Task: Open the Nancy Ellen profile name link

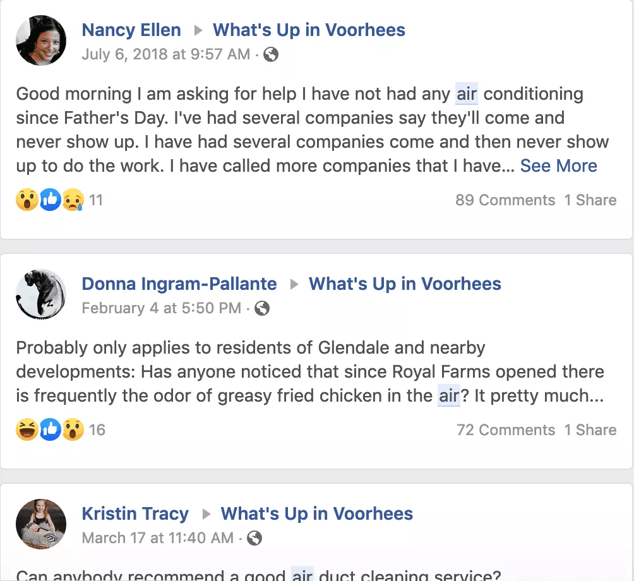Action: click(x=131, y=30)
